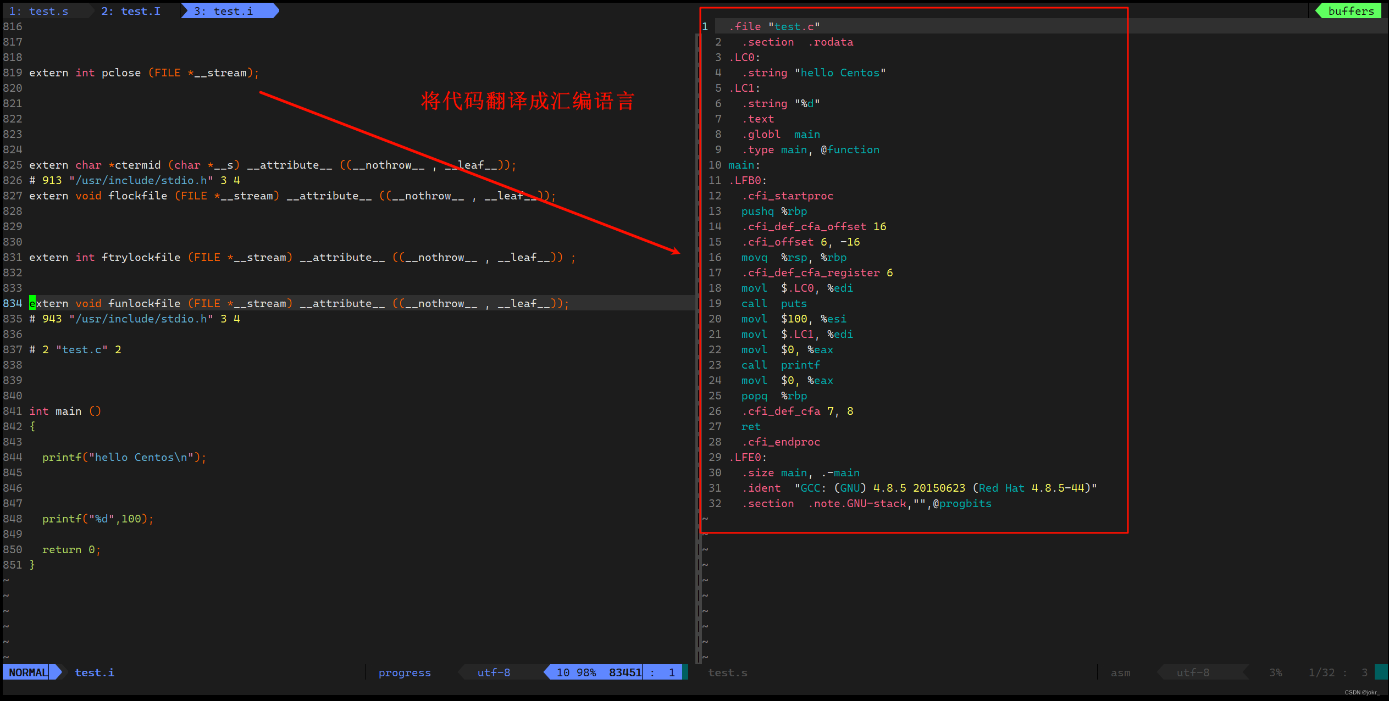Click '.string "hello Centos"' line

click(x=814, y=73)
